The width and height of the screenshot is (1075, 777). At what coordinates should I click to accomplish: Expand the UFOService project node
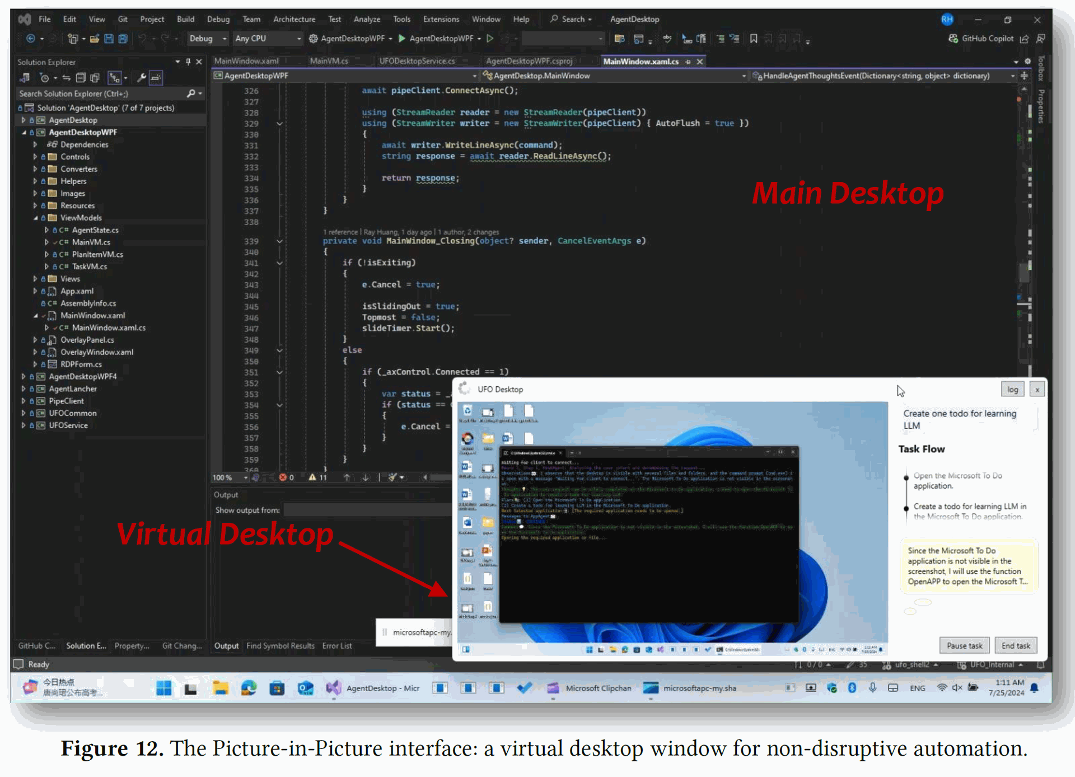pyautogui.click(x=24, y=425)
